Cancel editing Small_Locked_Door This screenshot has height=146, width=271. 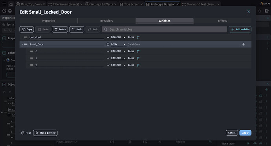[x=232, y=133]
